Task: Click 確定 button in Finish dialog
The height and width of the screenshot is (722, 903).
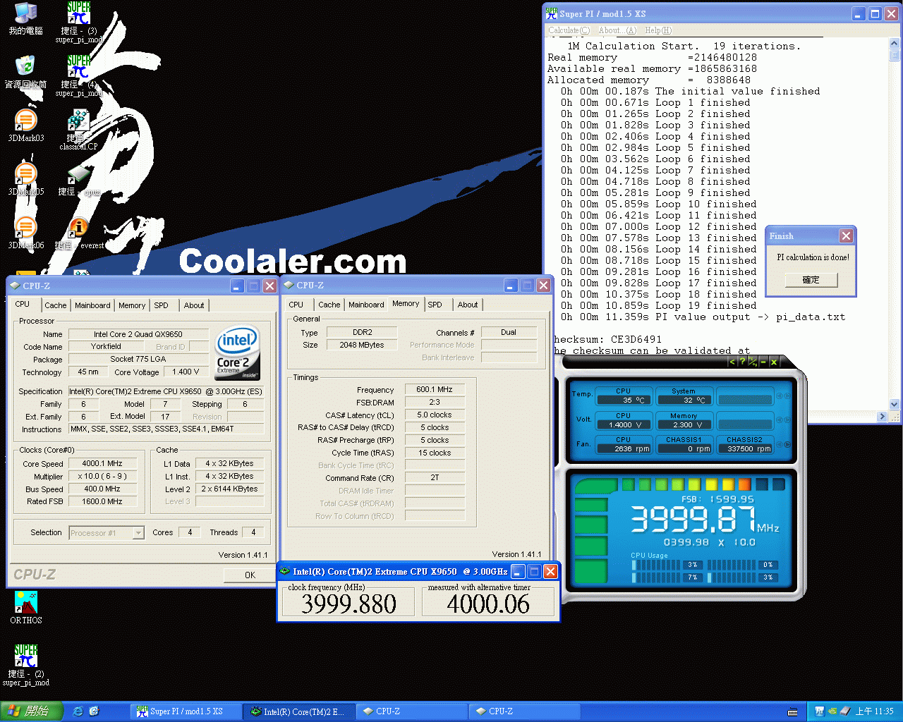Action: [811, 280]
